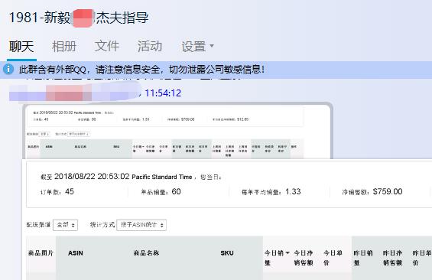
Task: Click the 每单平均销量 1.33 value
Action: (x=293, y=191)
